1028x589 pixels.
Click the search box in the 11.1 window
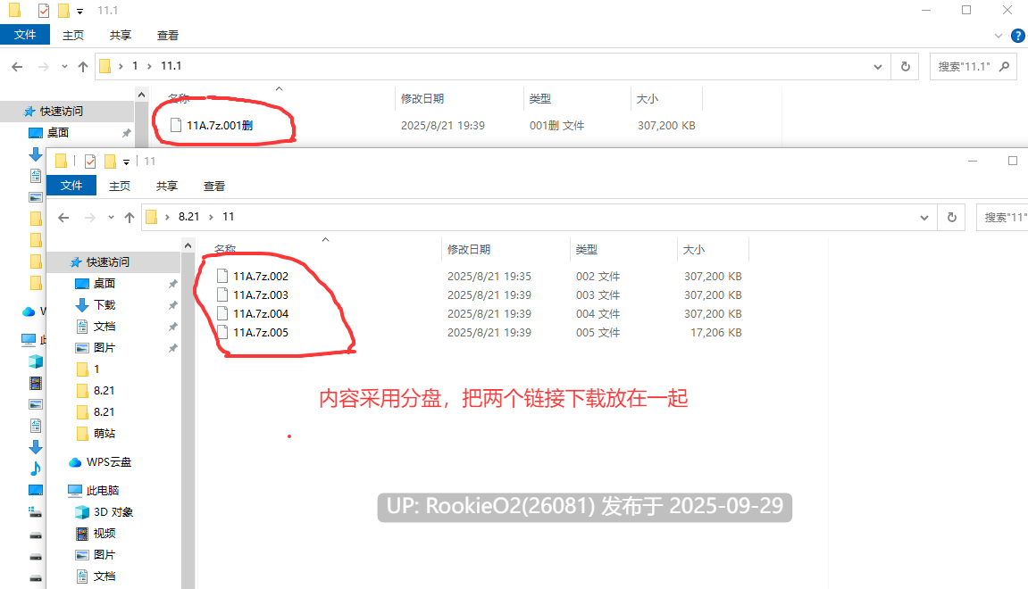tap(974, 66)
